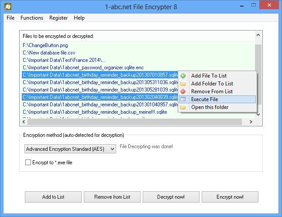Click the Decrypt now! button

[x=171, y=197]
